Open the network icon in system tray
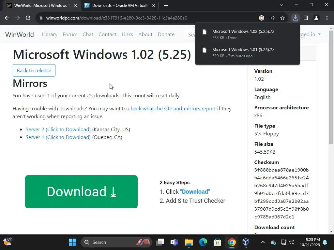Image resolution: width=334 pixels, height=250 pixels. pyautogui.click(x=283, y=242)
